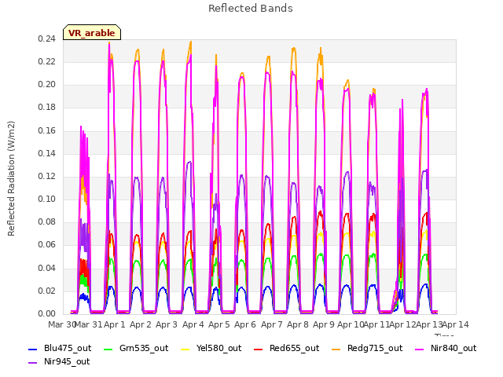Click the Mar 31 x-axis tick label
The image size is (503, 377).
pos(89,324)
